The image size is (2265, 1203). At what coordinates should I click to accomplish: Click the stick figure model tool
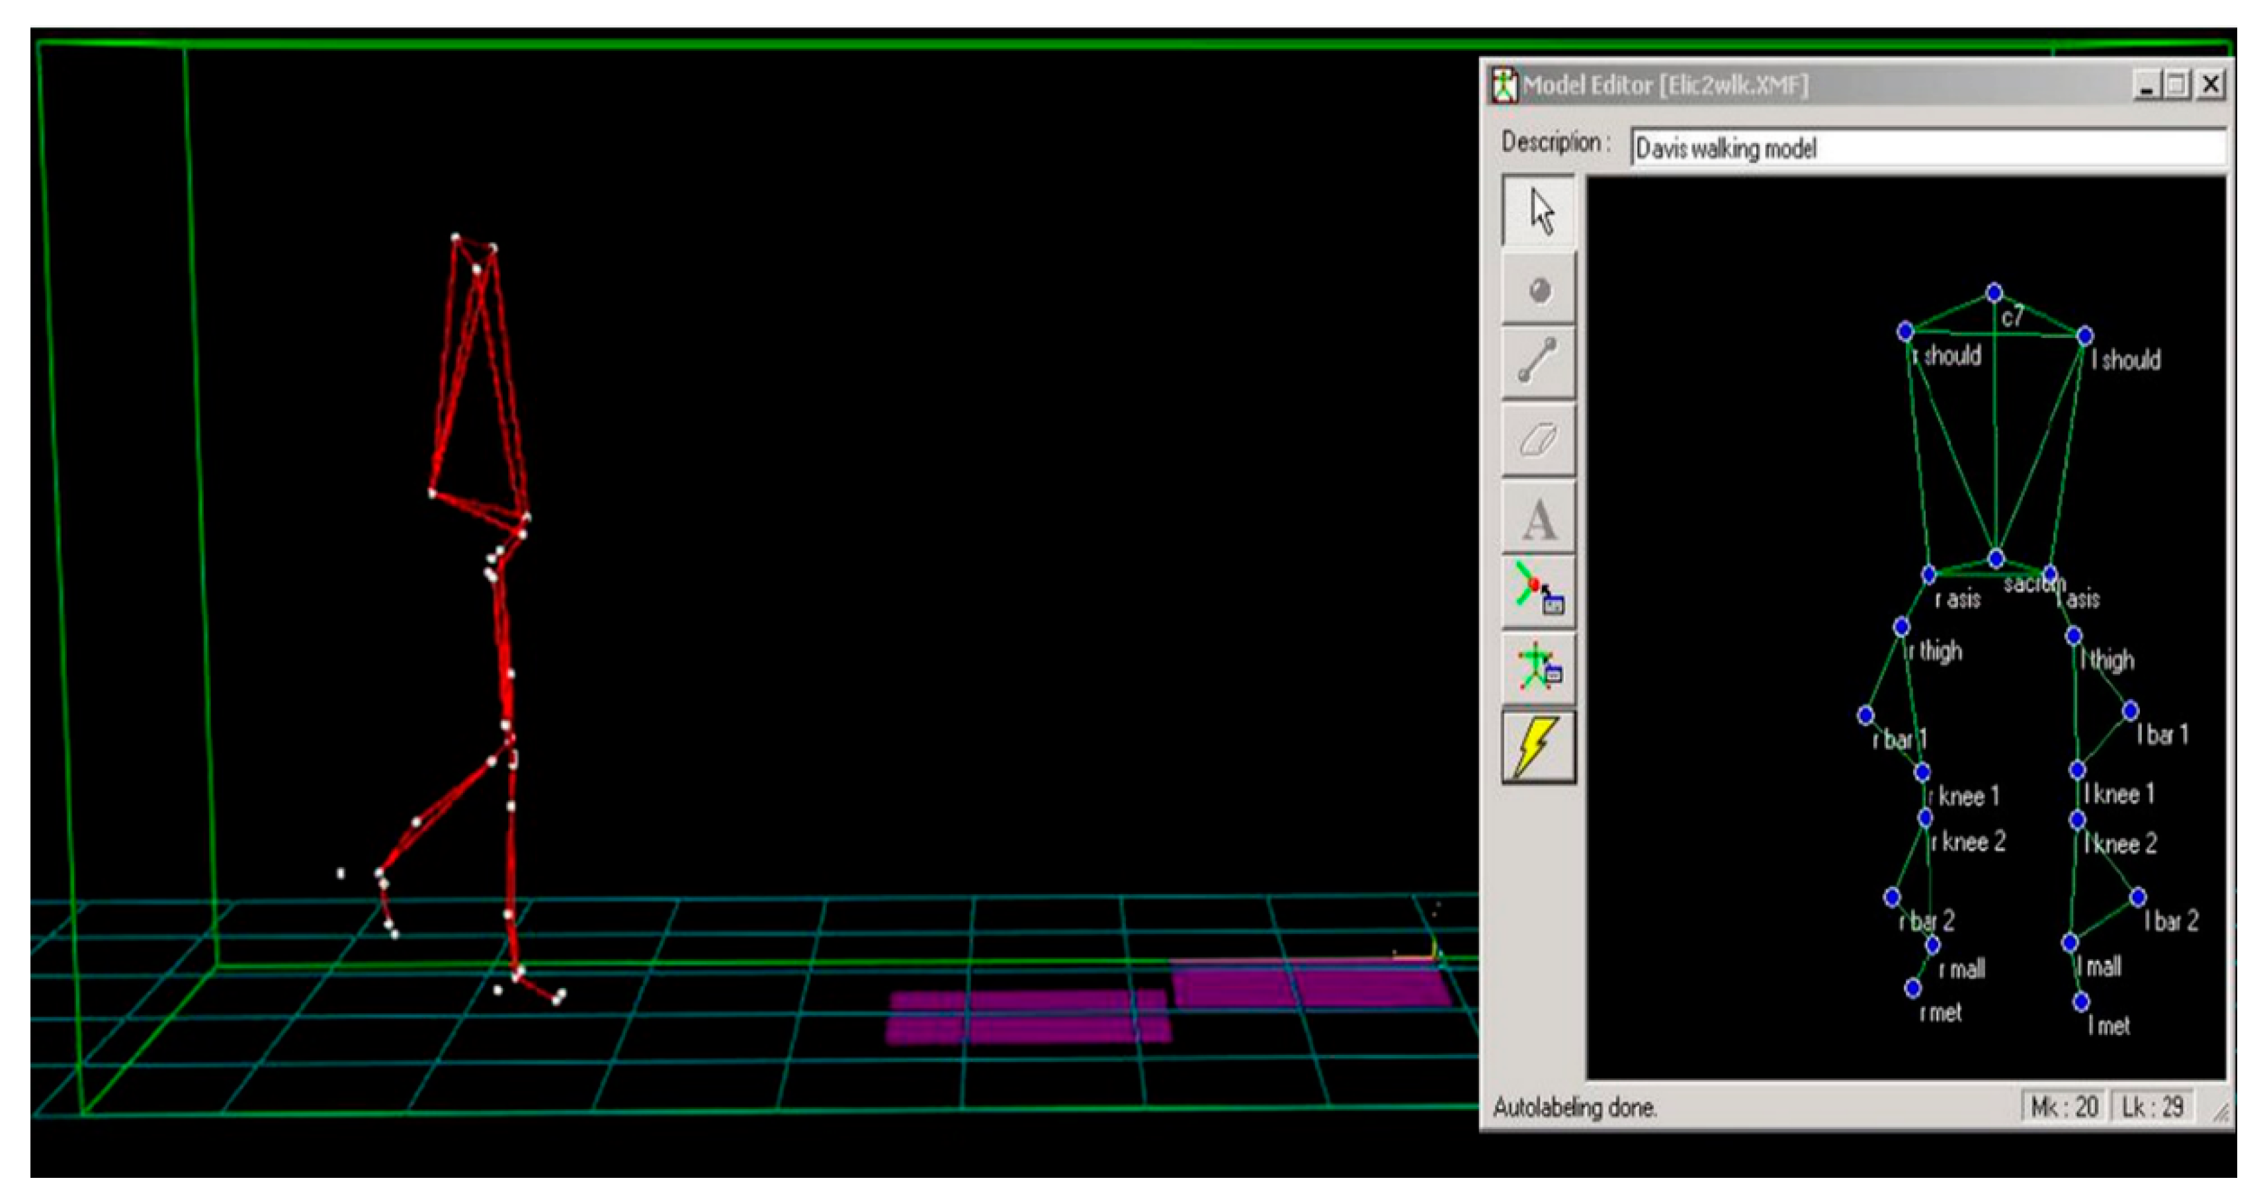[1539, 667]
